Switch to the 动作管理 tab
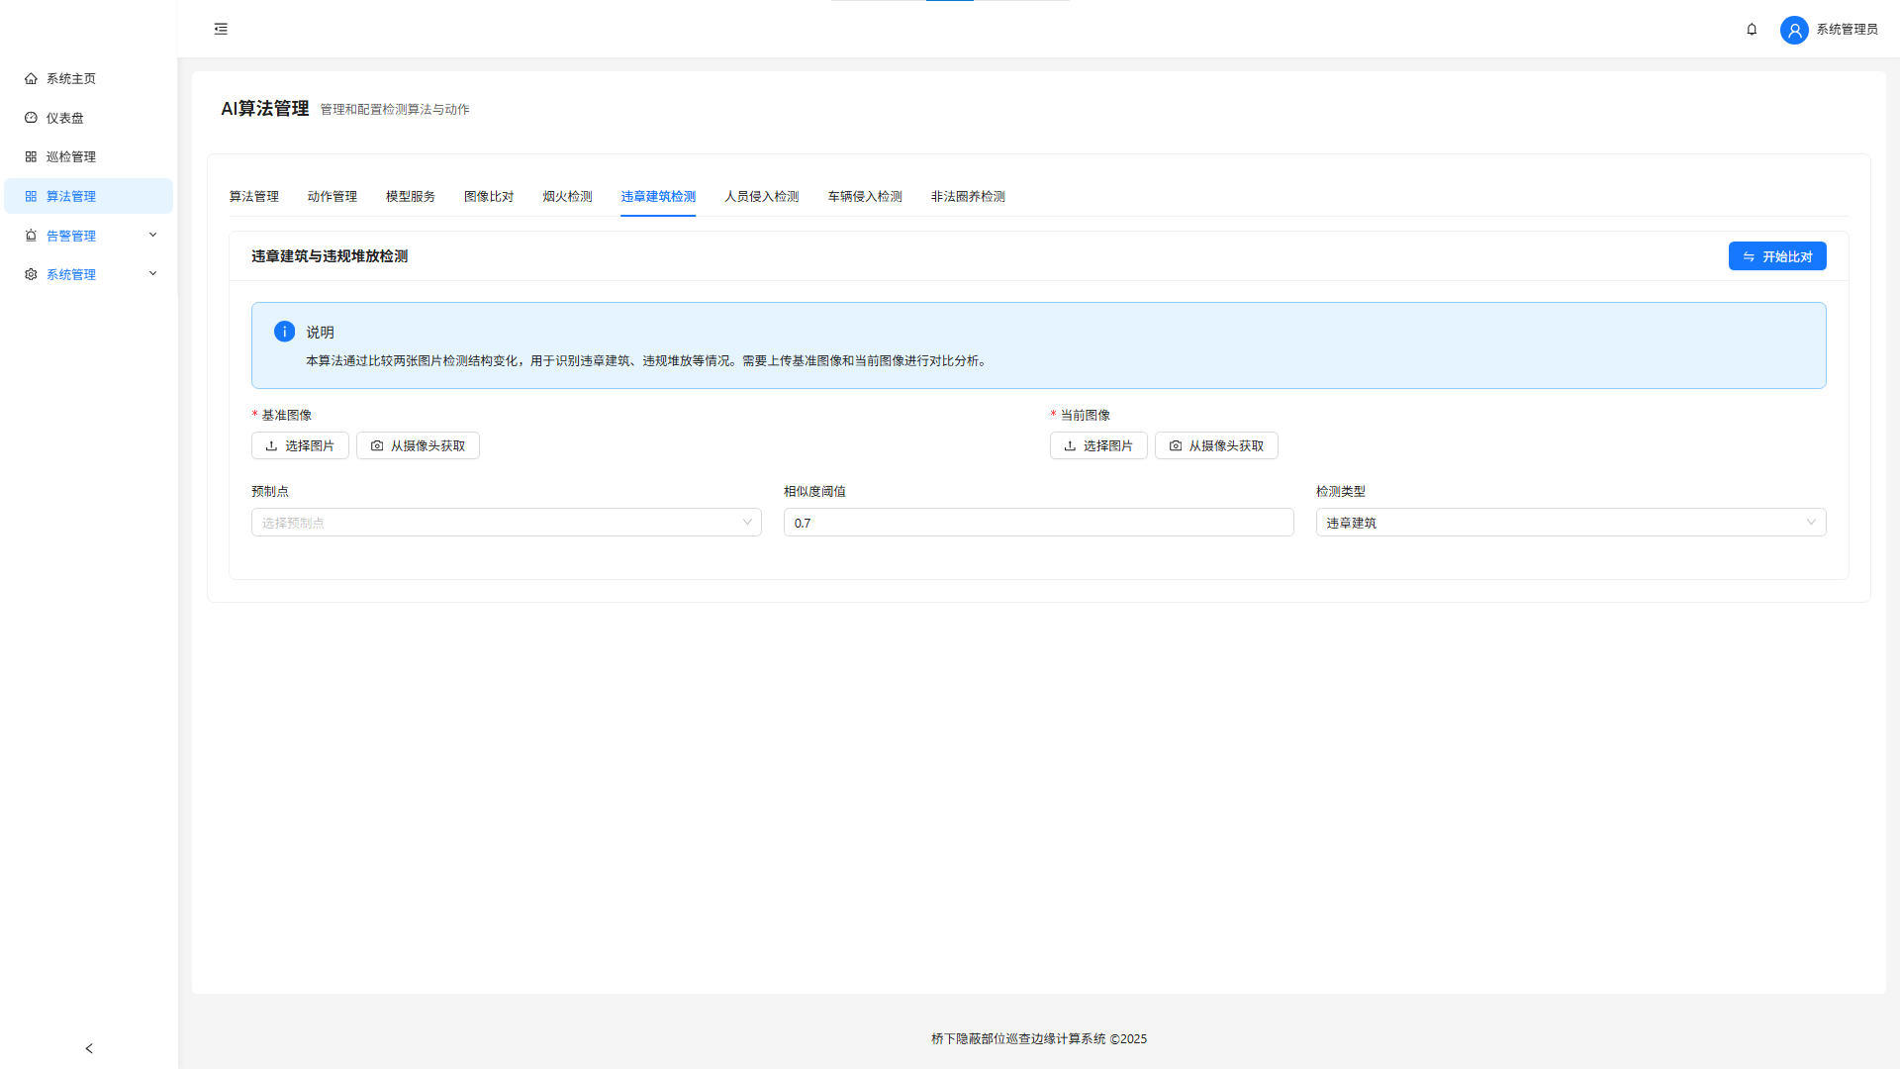The image size is (1900, 1069). click(332, 196)
